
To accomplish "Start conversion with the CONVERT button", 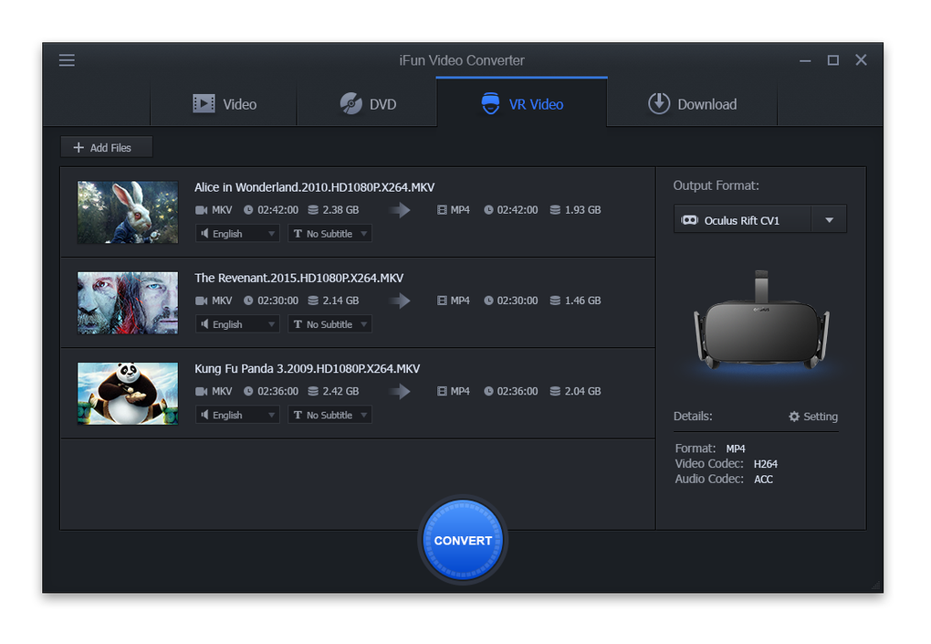I will [x=463, y=540].
